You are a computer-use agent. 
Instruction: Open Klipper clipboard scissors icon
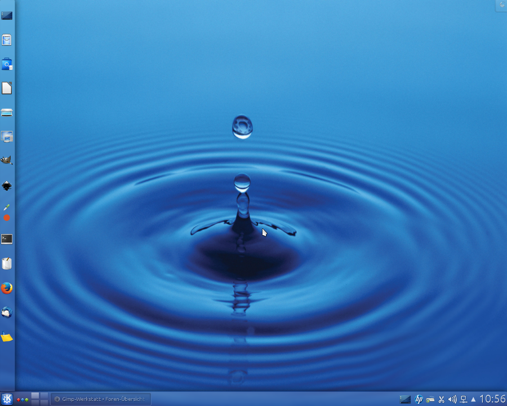click(441, 400)
